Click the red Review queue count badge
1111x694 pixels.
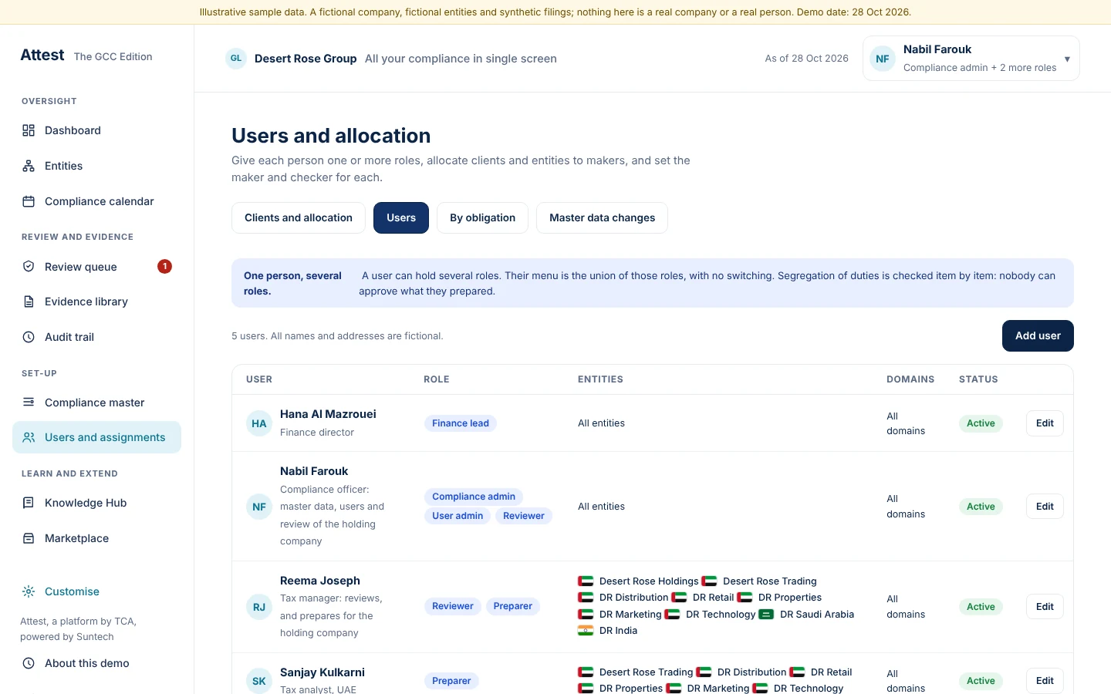click(164, 266)
